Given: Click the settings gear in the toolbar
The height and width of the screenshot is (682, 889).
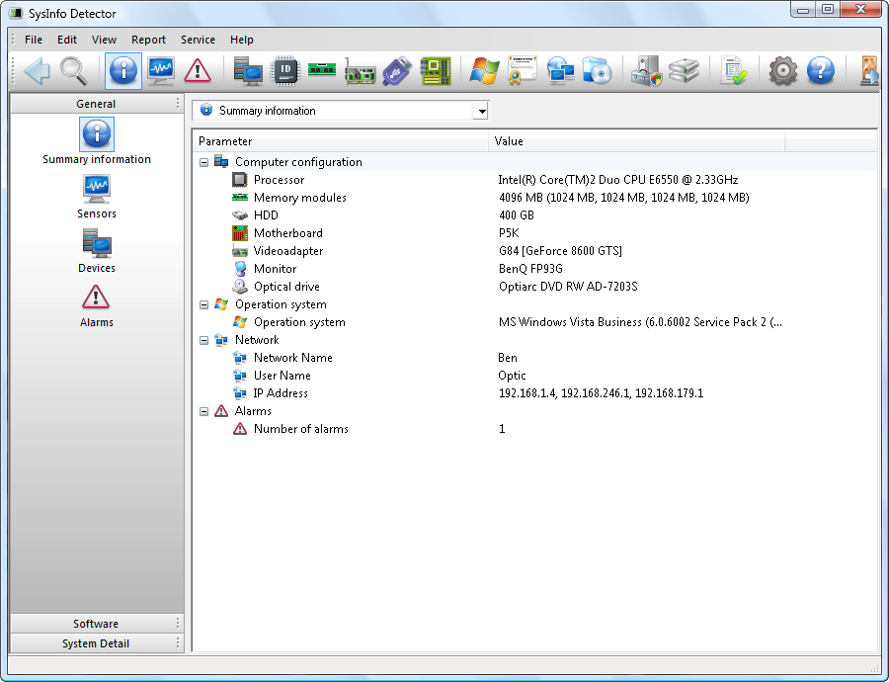Looking at the screenshot, I should click(782, 71).
